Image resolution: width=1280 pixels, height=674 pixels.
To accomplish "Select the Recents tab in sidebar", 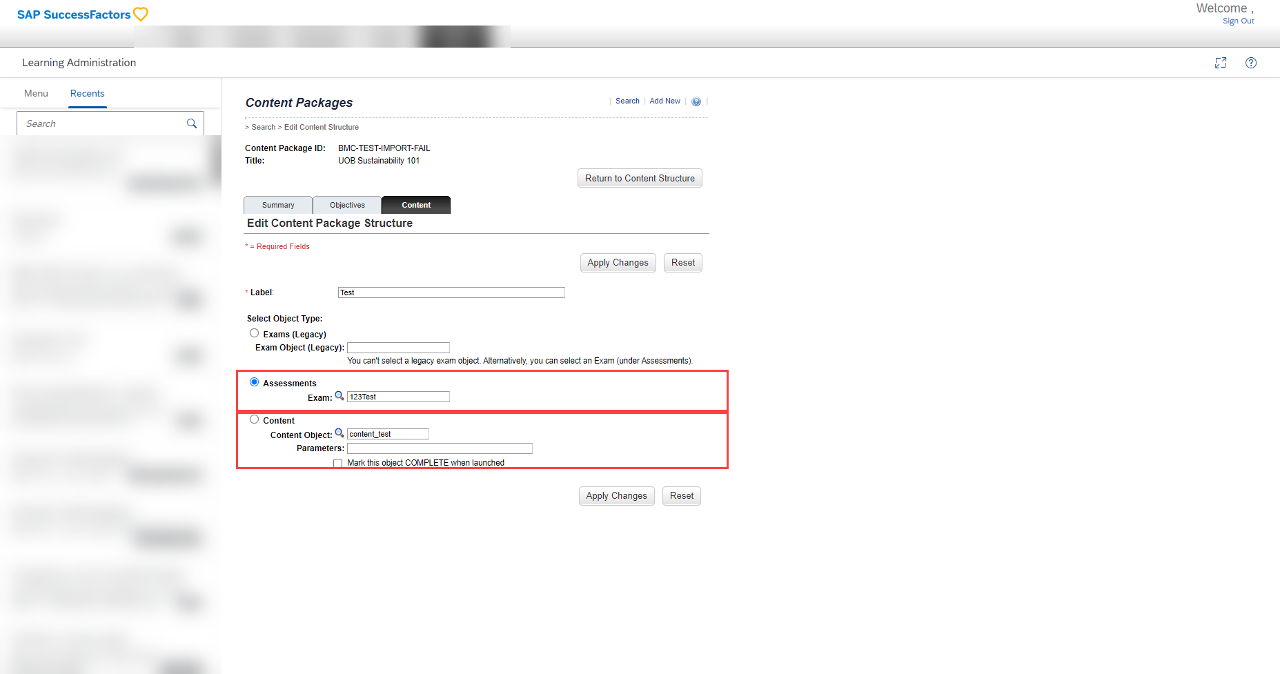I will pos(88,93).
